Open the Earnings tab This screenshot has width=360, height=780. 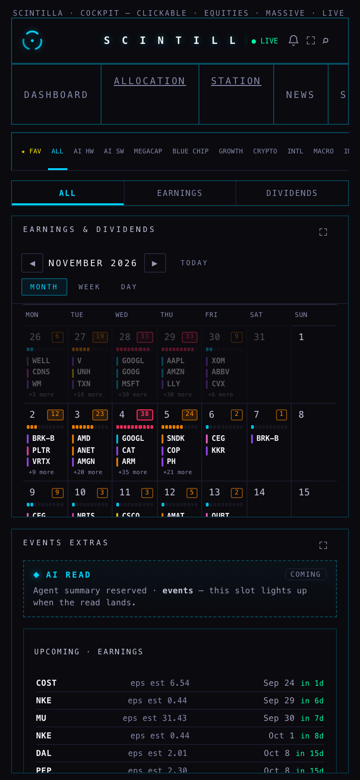click(x=180, y=193)
